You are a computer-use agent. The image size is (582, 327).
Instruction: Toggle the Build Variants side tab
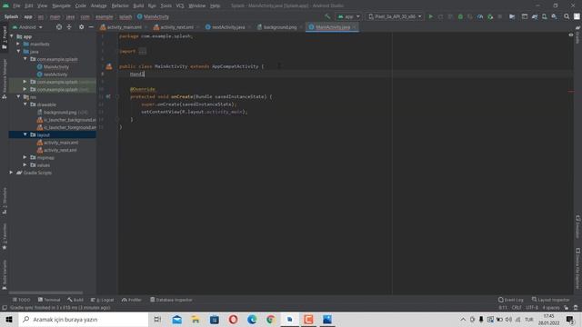point(5,274)
